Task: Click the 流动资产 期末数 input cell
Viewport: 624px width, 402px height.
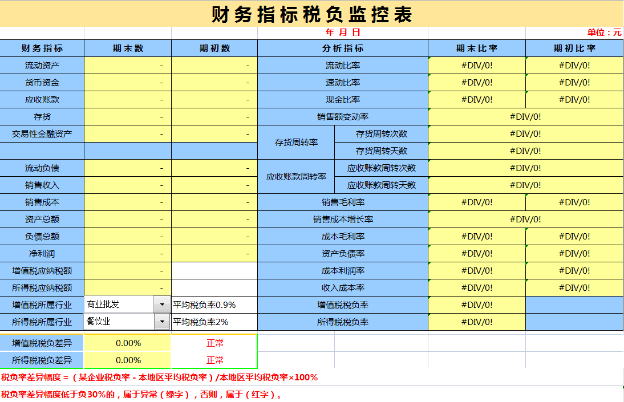Action: (127, 65)
